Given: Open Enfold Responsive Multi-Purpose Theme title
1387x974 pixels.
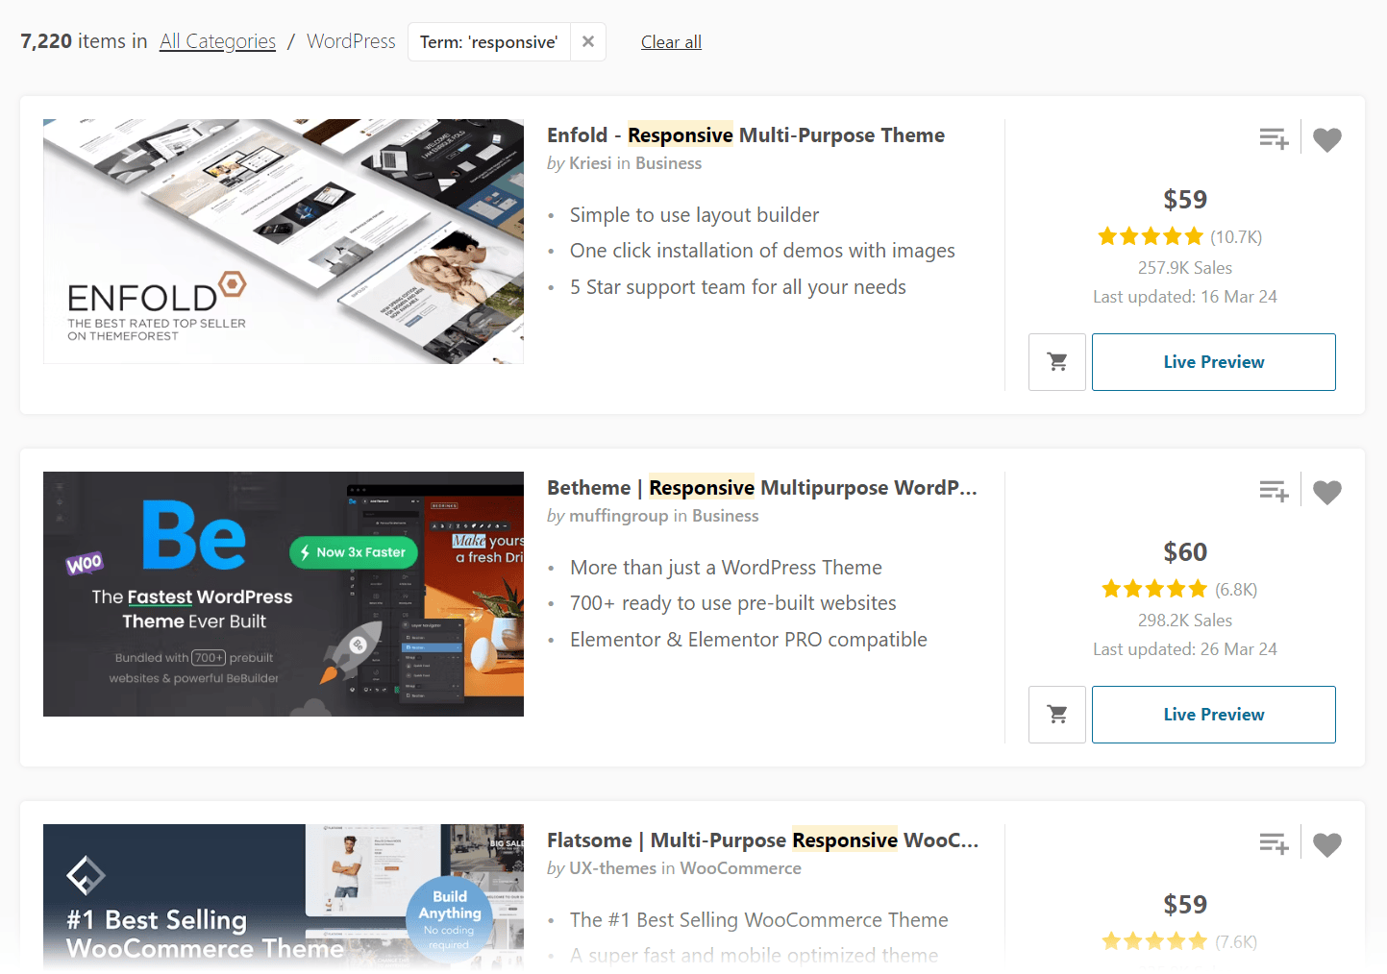Looking at the screenshot, I should click(x=746, y=135).
